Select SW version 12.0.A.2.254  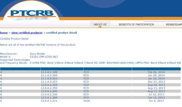pyautogui.click(x=49, y=85)
